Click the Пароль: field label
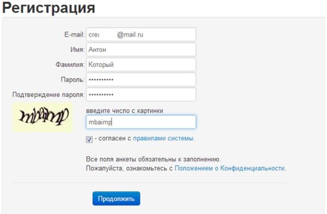This screenshot has width=327, height=214. (x=73, y=80)
